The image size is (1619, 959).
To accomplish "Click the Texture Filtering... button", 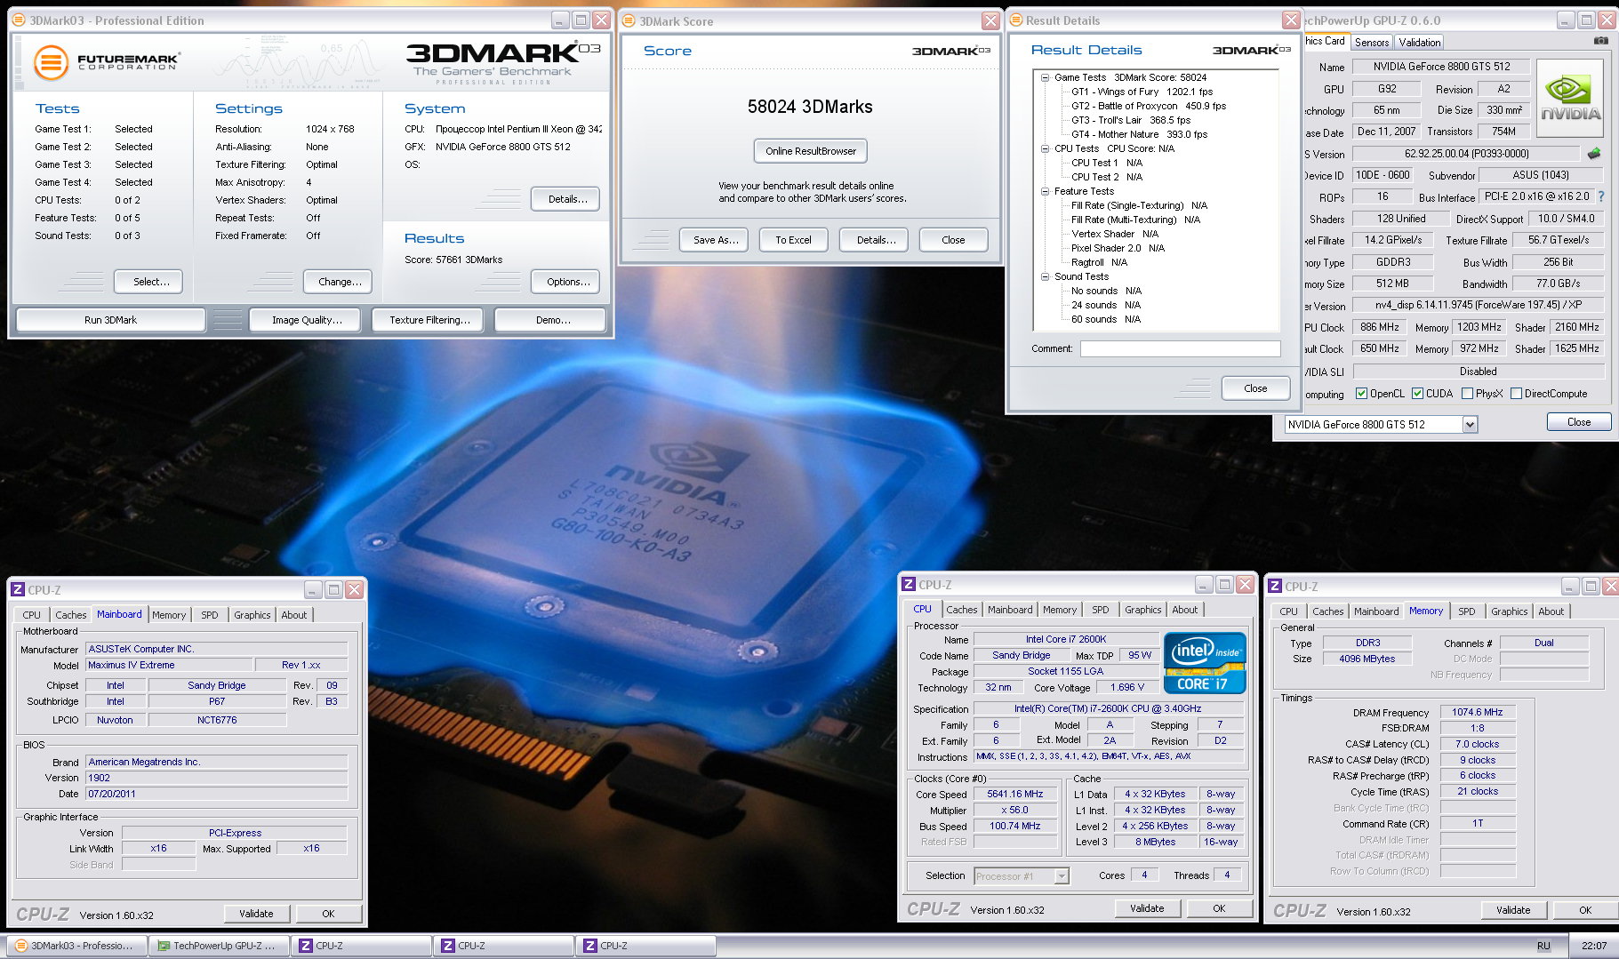I will [429, 320].
